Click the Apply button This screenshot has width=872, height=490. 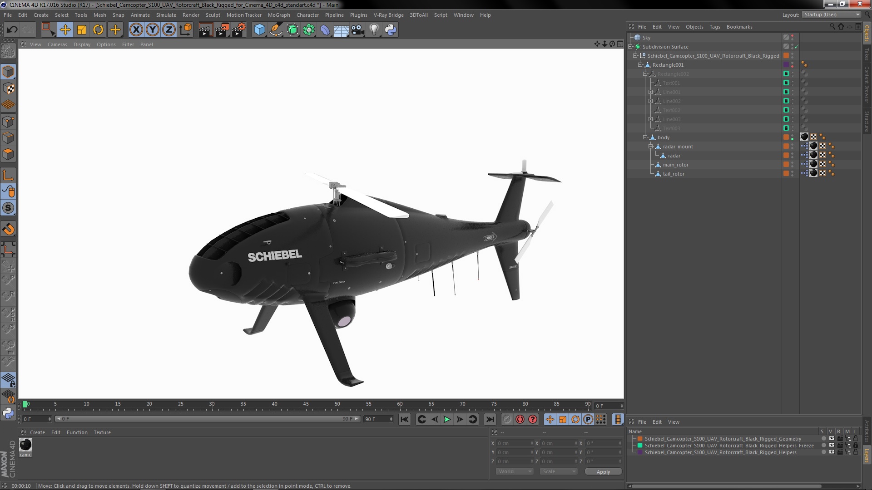[603, 472]
